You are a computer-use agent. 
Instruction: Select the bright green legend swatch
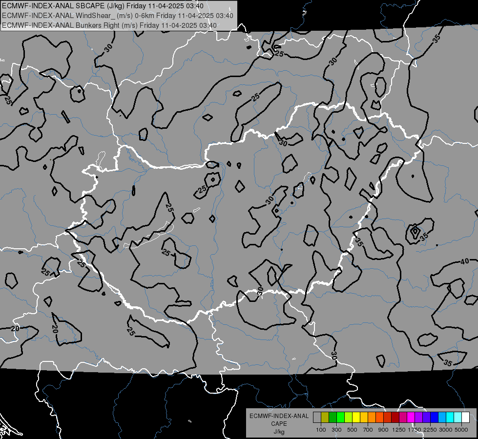pyautogui.click(x=340, y=418)
